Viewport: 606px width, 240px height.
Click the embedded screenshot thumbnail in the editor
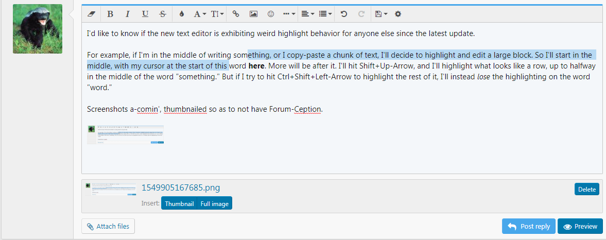pos(126,135)
